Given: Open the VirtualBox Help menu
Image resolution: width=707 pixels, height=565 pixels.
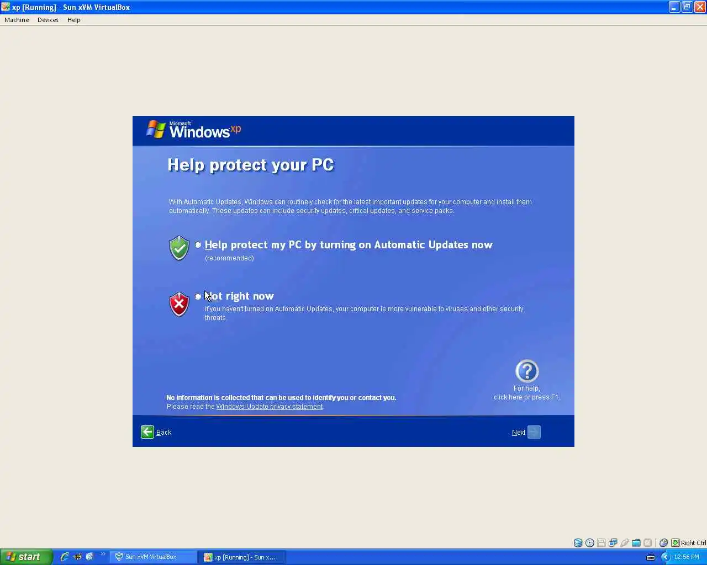Looking at the screenshot, I should 74,20.
